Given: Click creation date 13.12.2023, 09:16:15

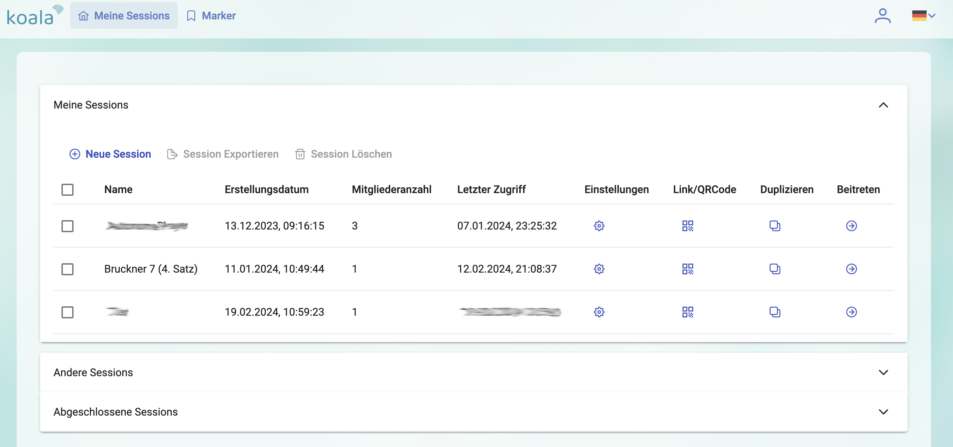Looking at the screenshot, I should point(275,226).
